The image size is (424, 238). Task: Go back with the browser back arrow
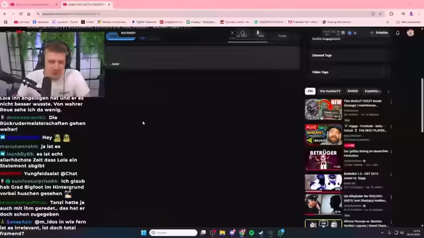pos(5,14)
